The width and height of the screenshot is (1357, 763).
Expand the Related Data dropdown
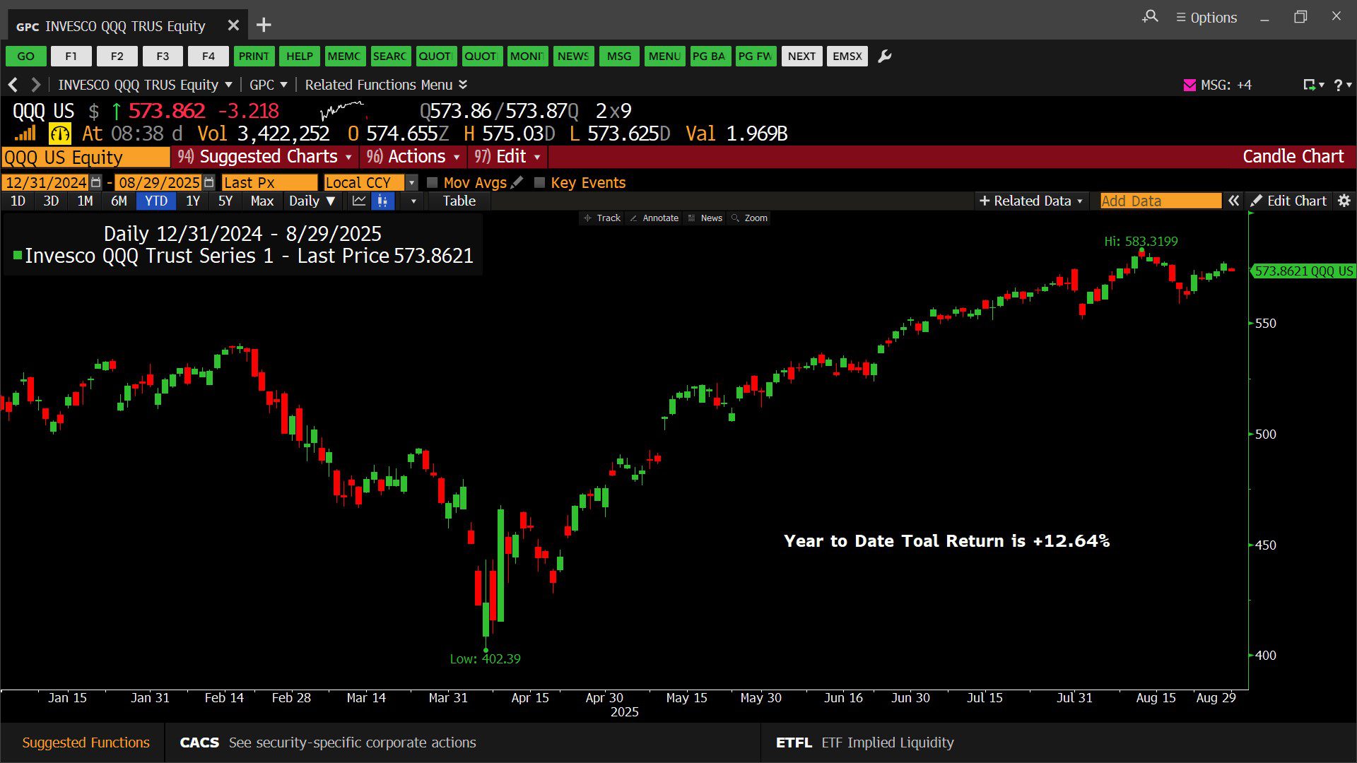pos(1030,201)
